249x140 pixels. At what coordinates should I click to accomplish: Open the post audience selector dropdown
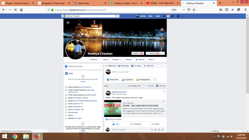point(125,94)
